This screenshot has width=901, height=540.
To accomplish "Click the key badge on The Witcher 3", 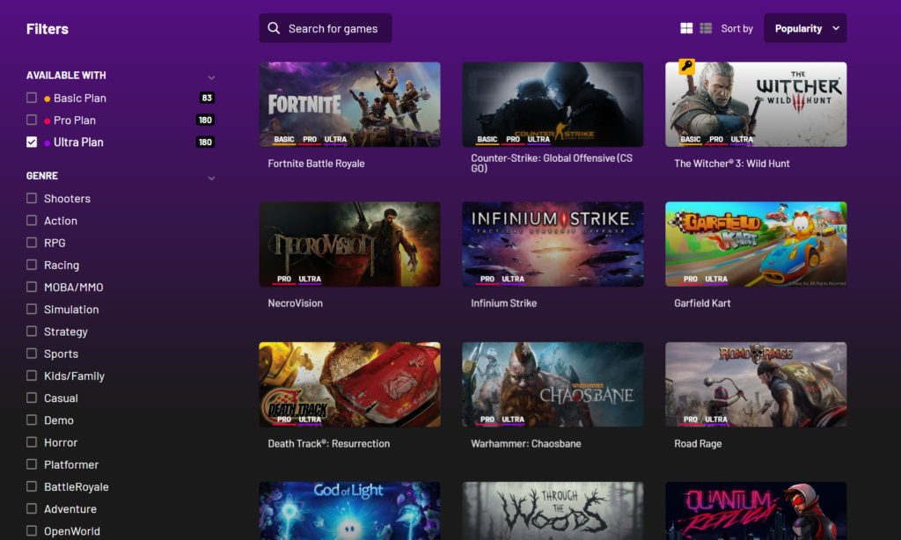I will (686, 67).
